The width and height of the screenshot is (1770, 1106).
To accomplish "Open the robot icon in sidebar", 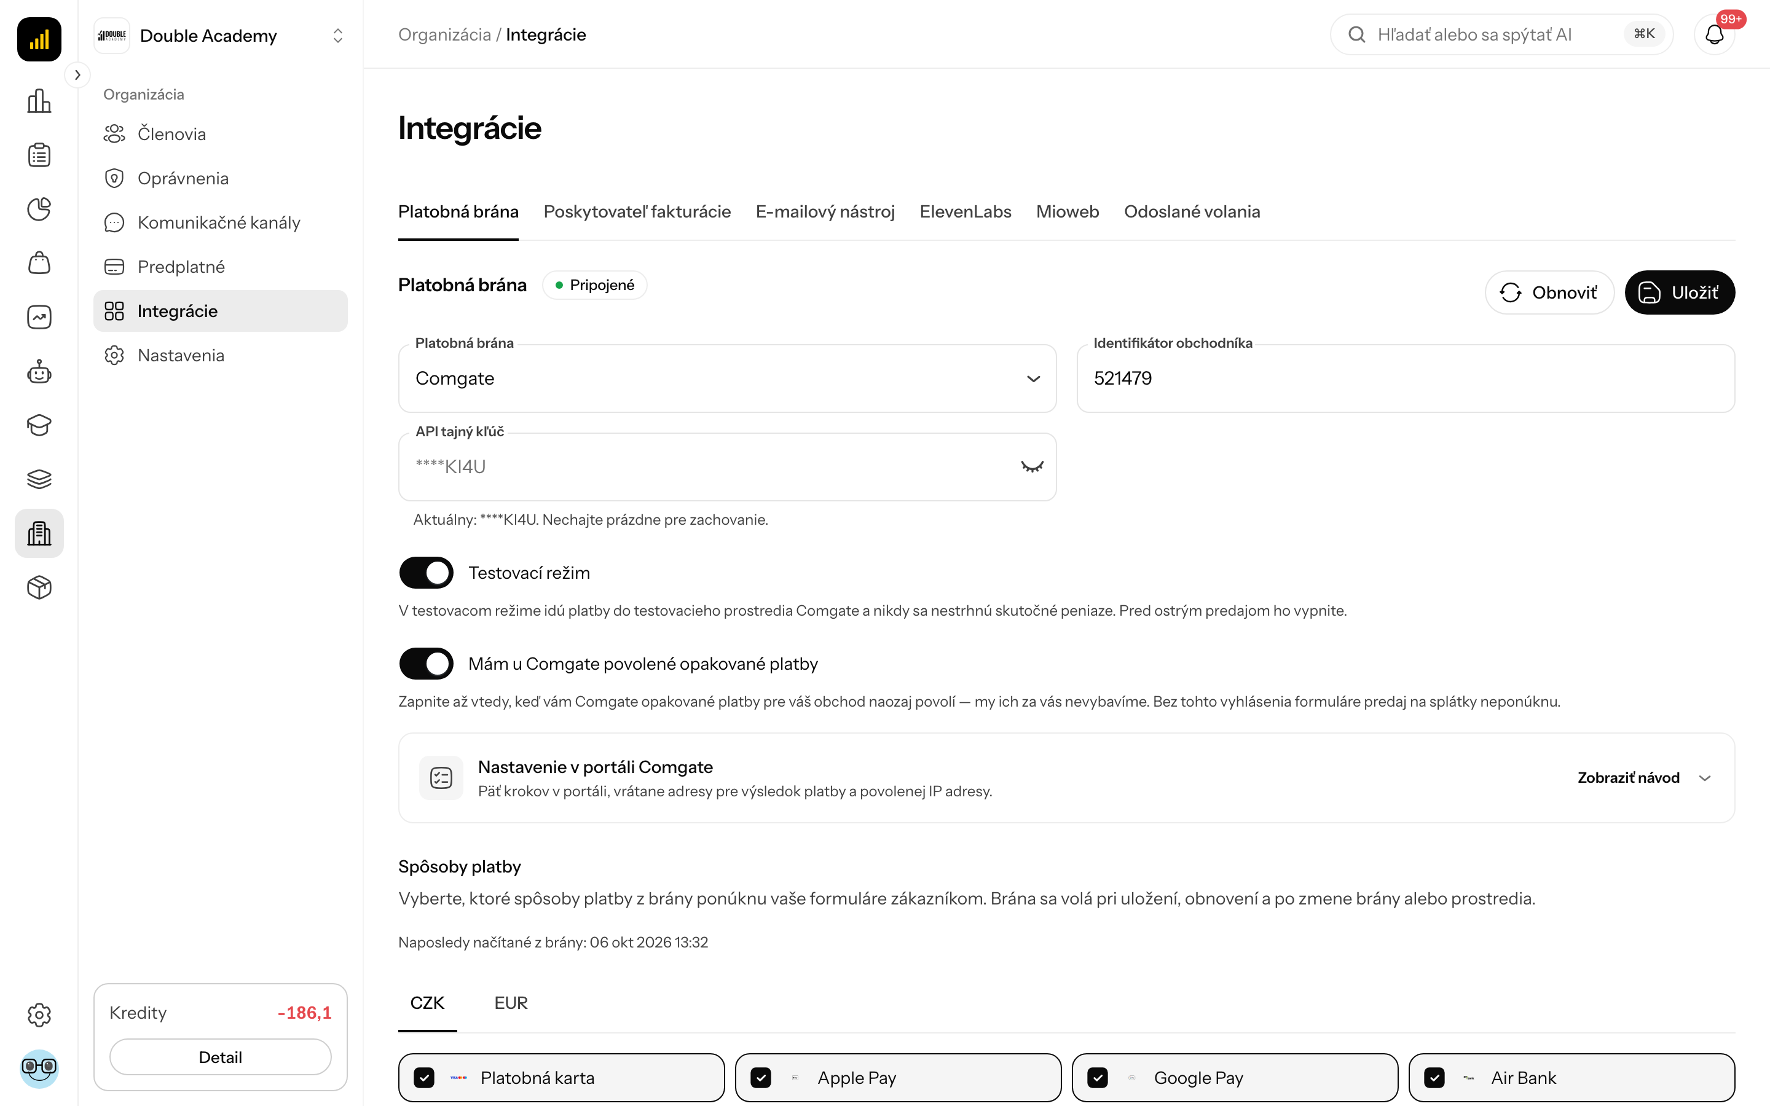I will pos(39,372).
